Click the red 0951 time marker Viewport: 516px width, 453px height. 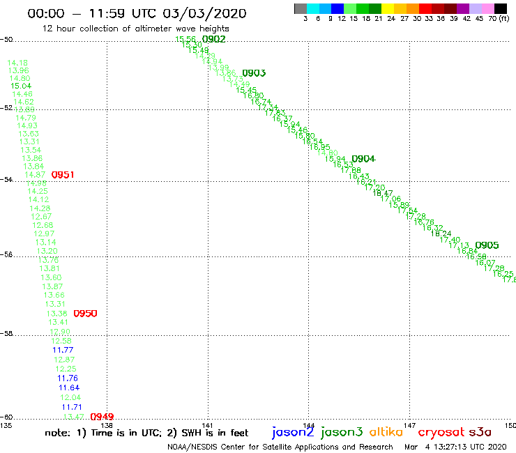point(63,175)
